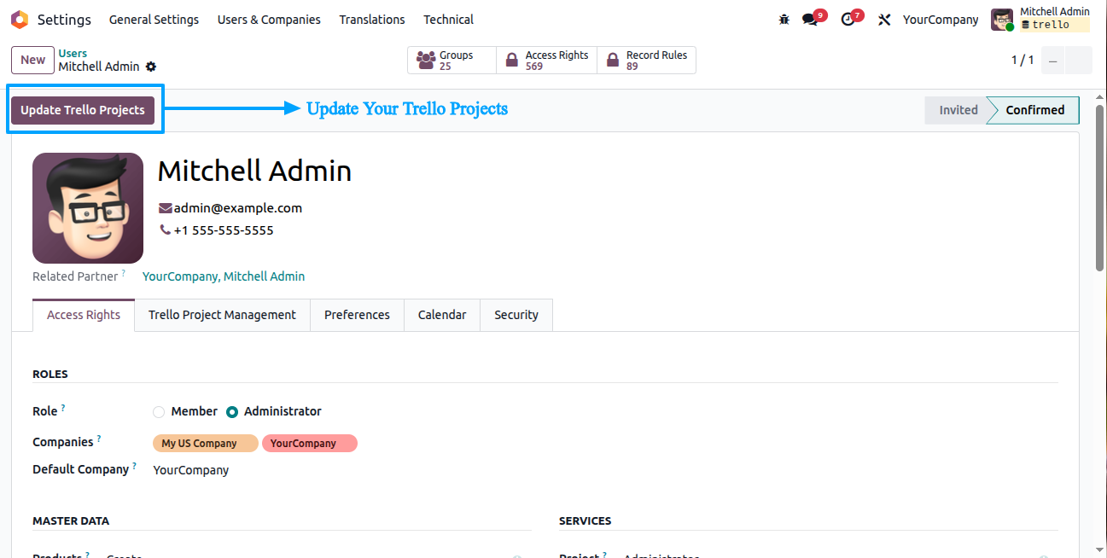
Task: Click the help mark beside Role label
Action: (x=63, y=409)
